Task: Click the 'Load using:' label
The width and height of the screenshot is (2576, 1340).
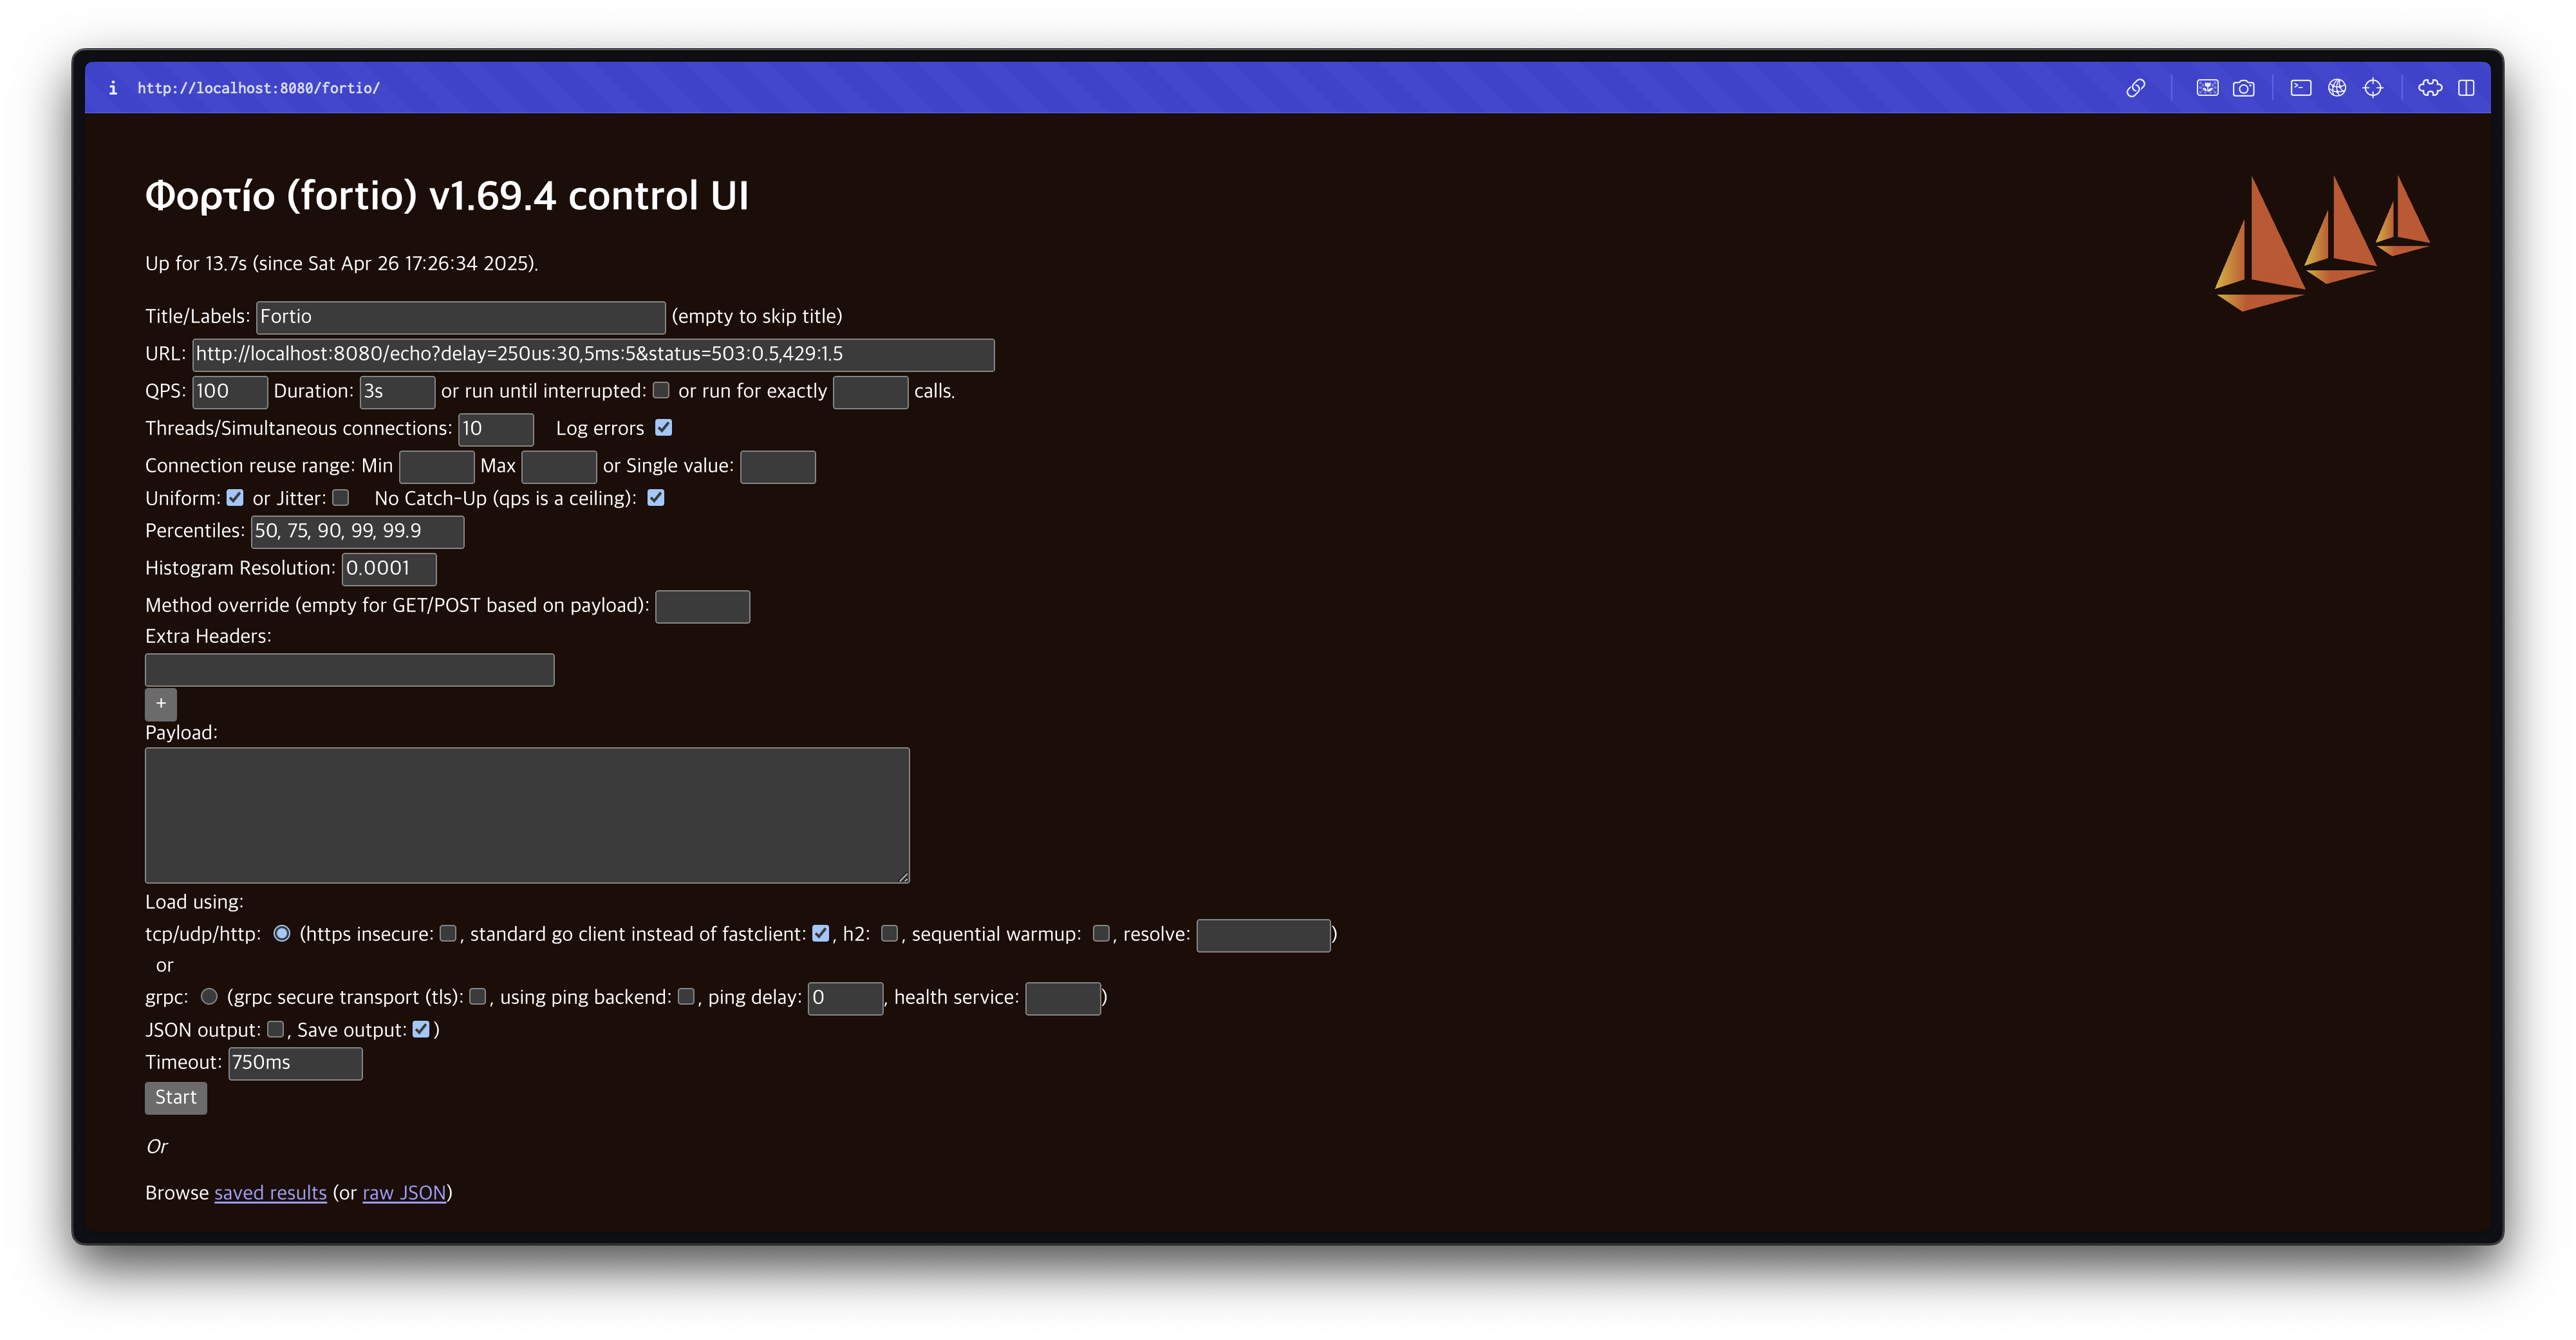Action: pyautogui.click(x=194, y=901)
